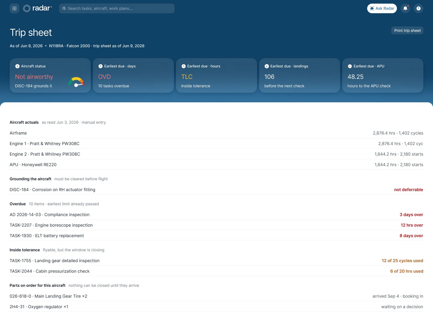433x319 pixels.
Task: Click the clock icon beside Earliest due · hours
Action: click(x=183, y=66)
